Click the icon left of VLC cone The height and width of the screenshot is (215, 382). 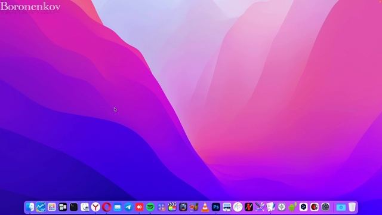click(194, 207)
